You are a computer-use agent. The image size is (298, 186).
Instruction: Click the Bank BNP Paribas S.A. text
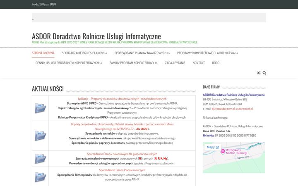click(x=216, y=131)
